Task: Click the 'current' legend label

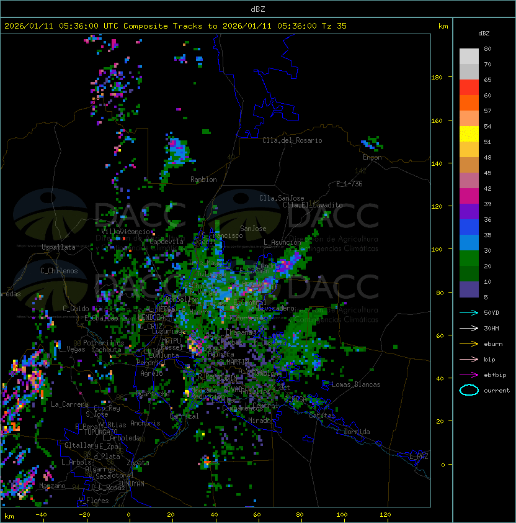Action: coord(497,390)
